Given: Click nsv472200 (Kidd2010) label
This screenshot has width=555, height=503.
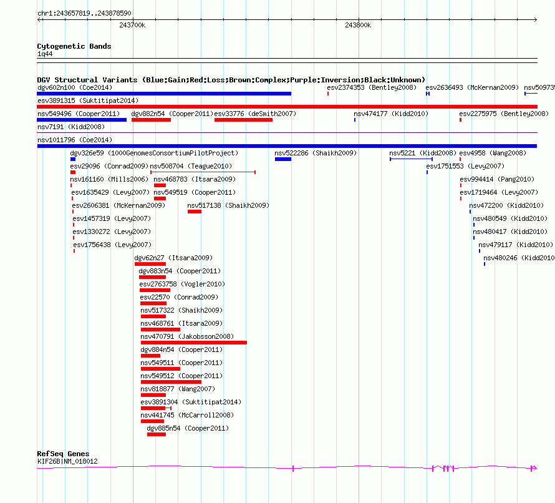Looking at the screenshot, I should 506,205.
